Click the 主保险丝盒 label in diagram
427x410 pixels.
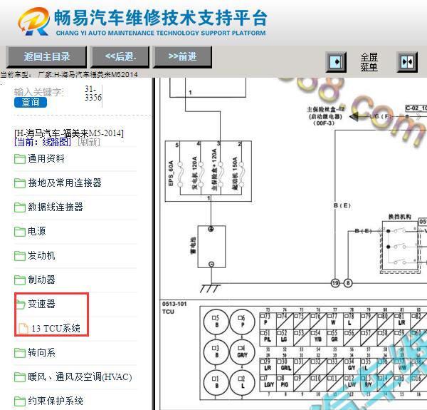325,109
